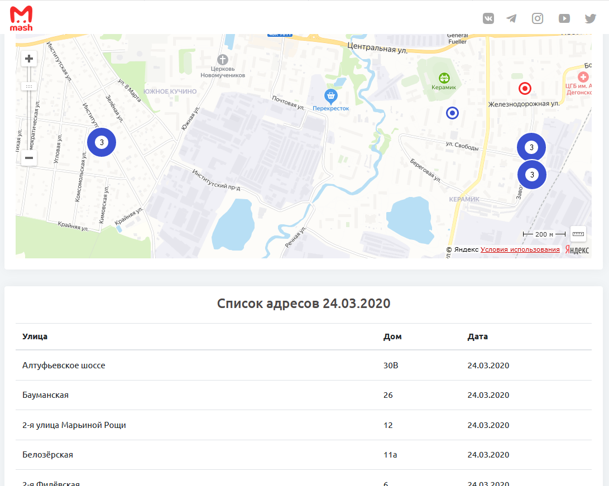
Task: Select the Белозёрская street row
Action: coord(303,455)
